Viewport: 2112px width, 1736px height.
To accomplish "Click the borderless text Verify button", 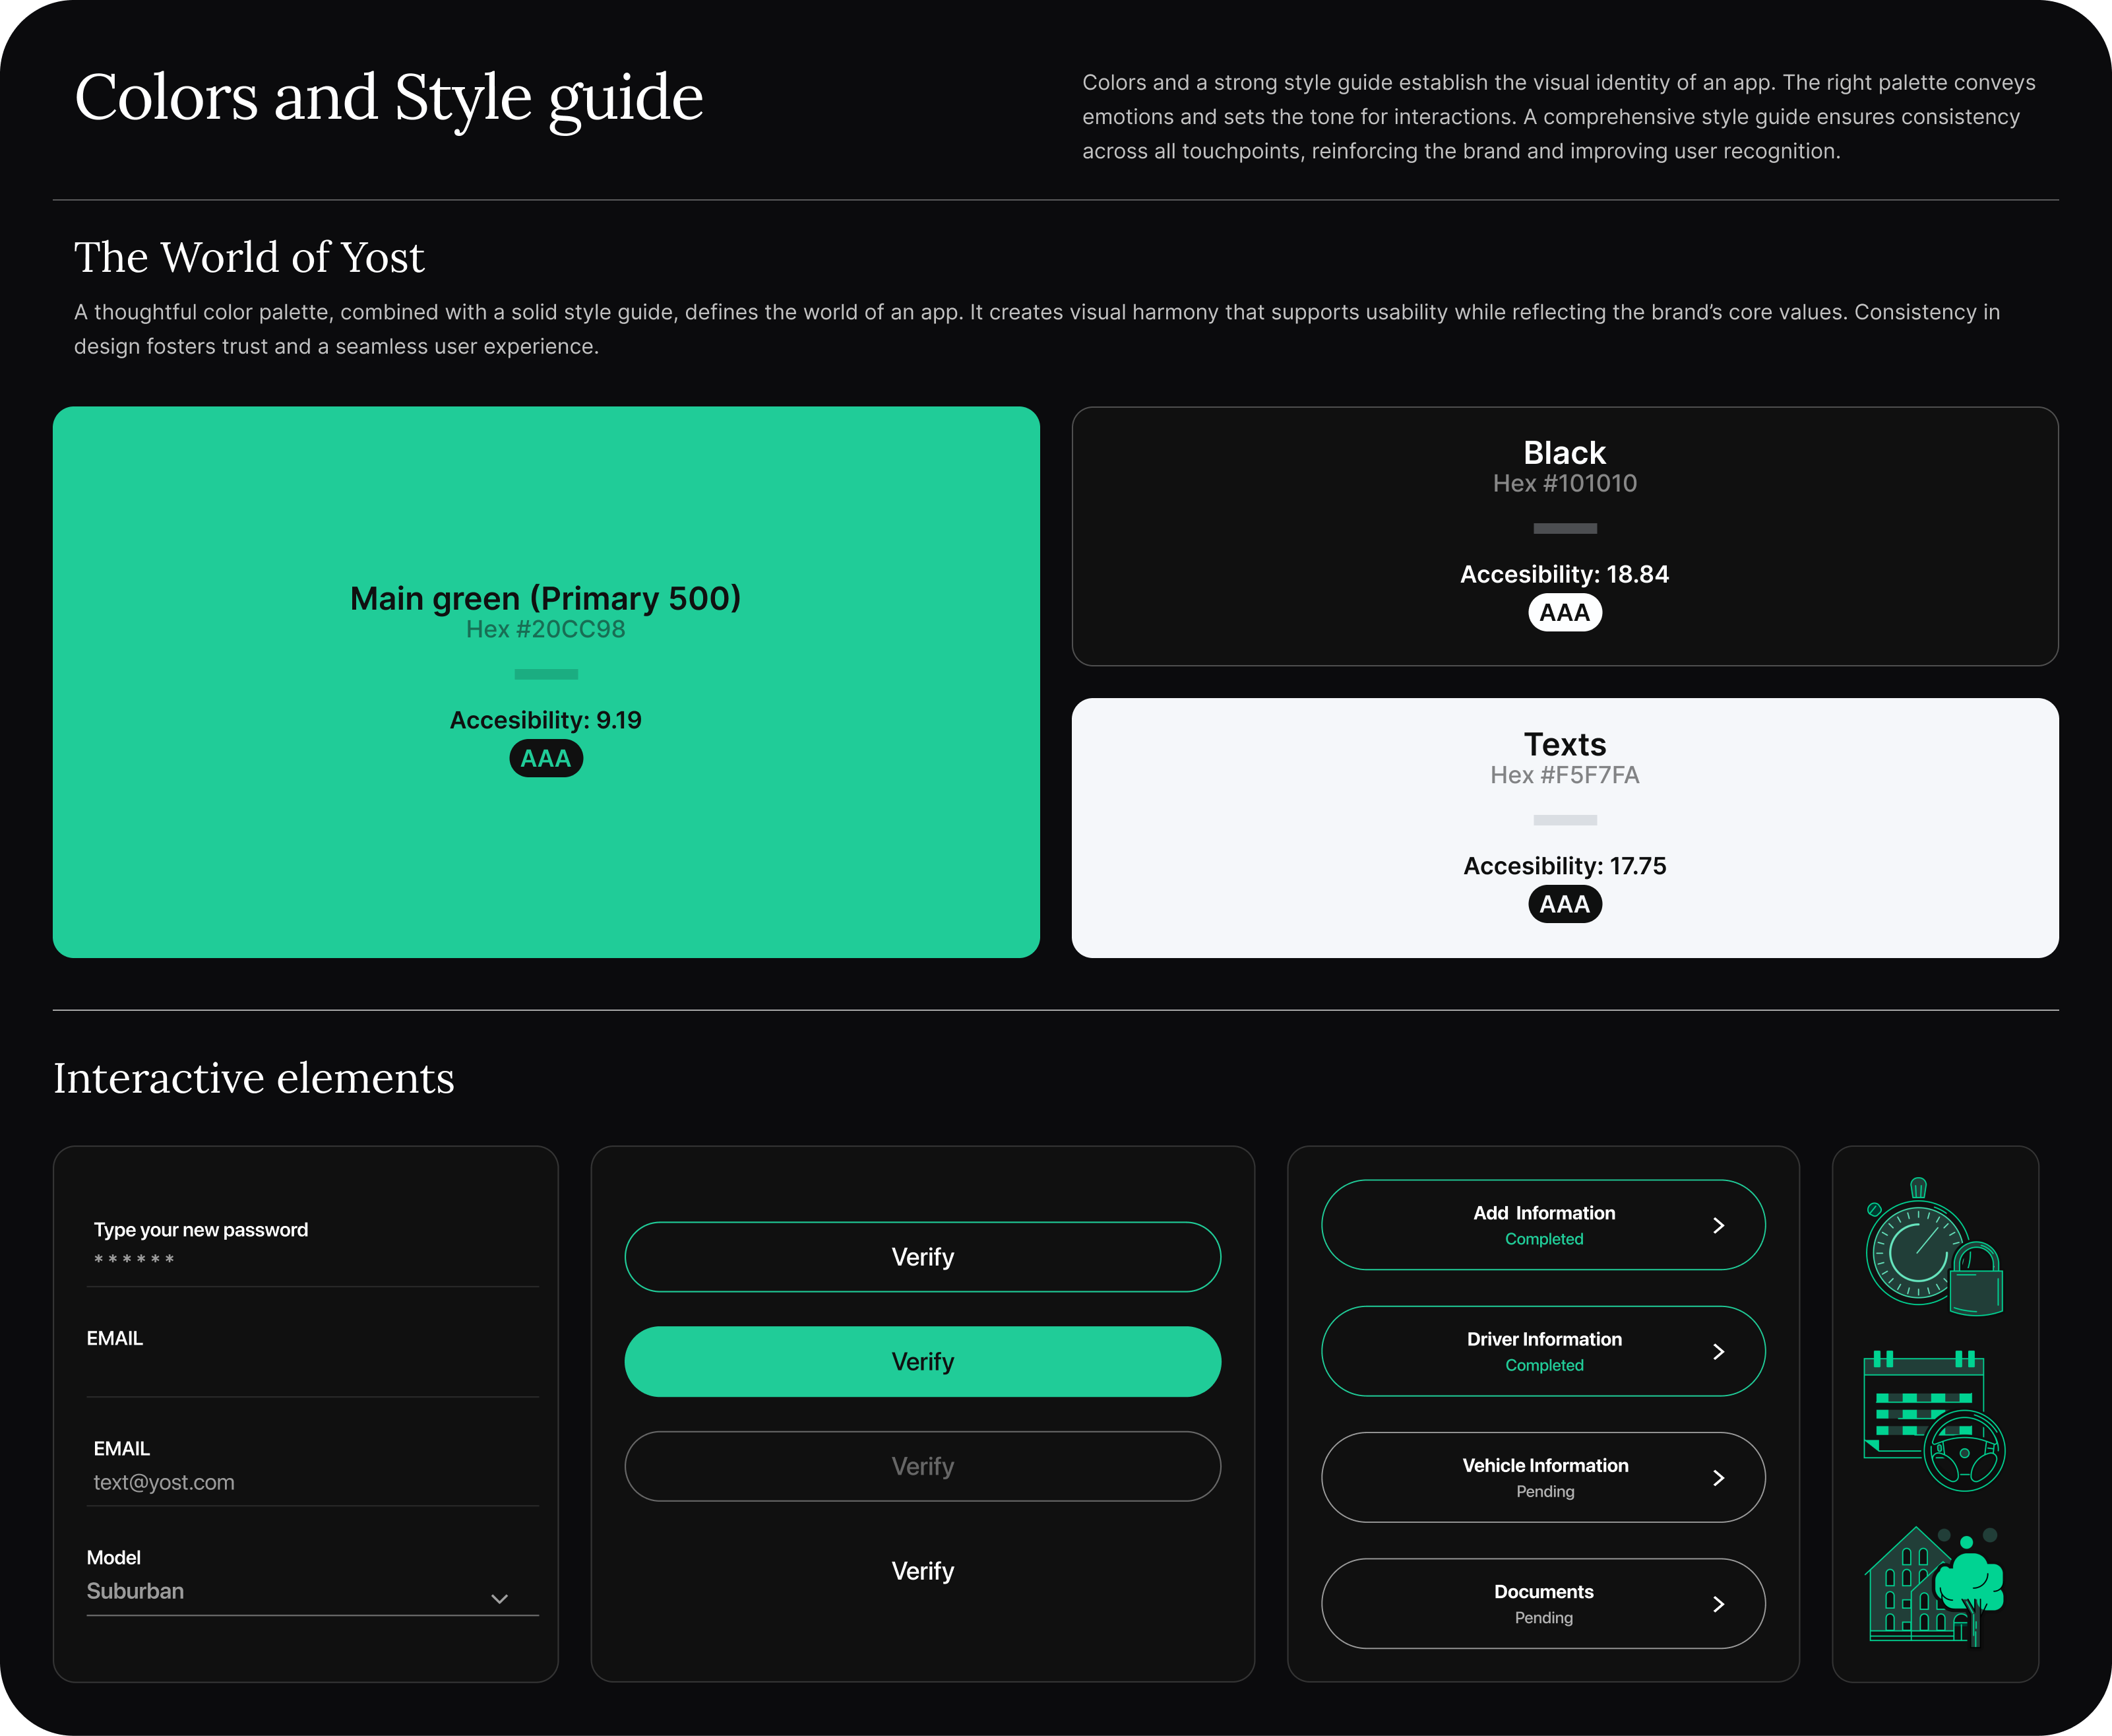I will (x=923, y=1571).
